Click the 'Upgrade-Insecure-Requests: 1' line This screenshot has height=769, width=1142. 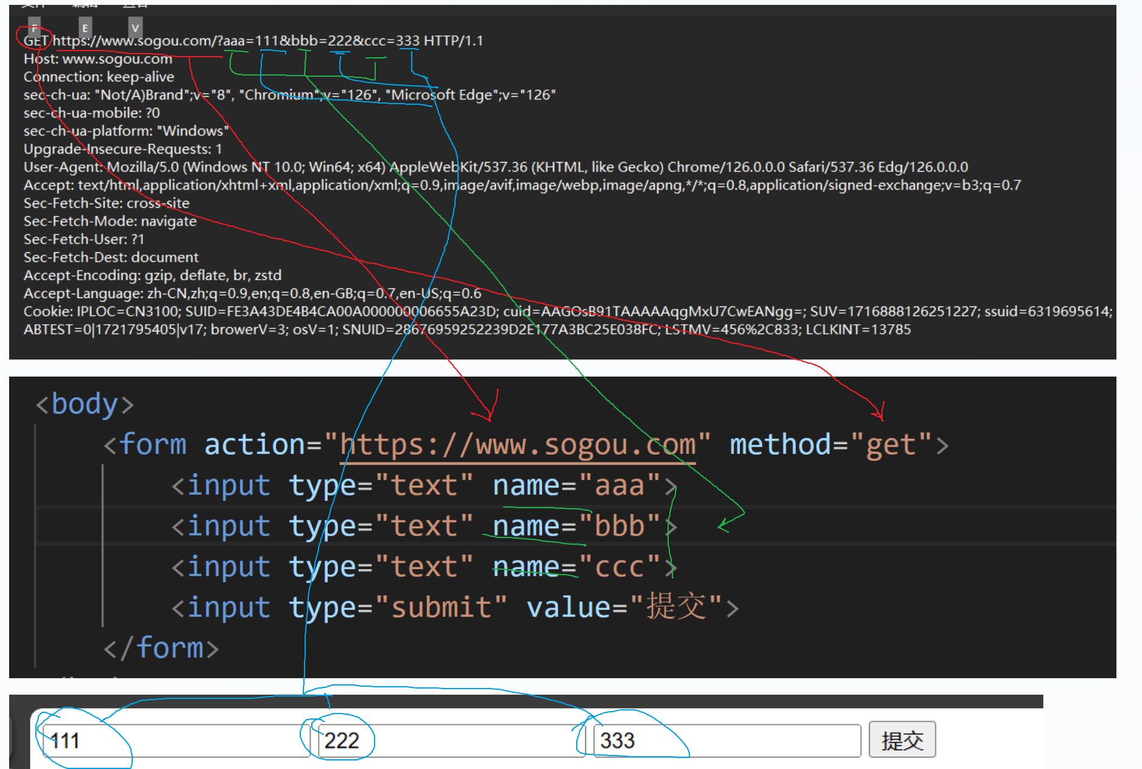click(x=123, y=149)
